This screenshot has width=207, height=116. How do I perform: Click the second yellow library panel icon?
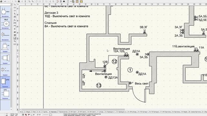(81, 1)
